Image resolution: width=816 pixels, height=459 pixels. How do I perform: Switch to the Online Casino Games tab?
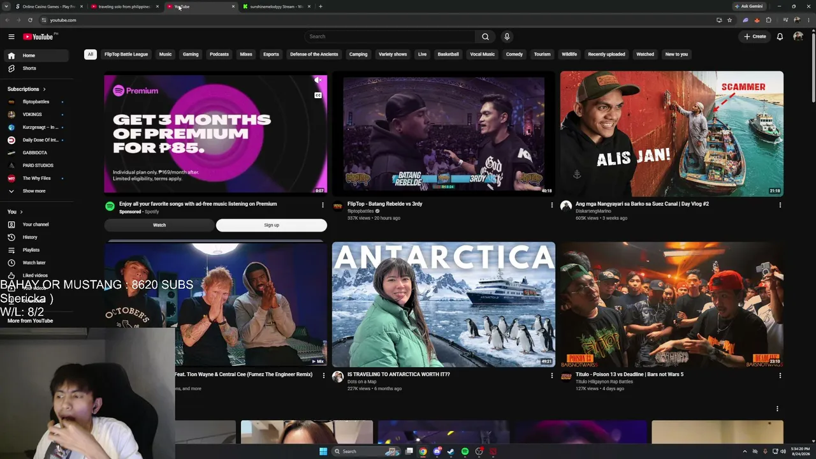tap(49, 6)
